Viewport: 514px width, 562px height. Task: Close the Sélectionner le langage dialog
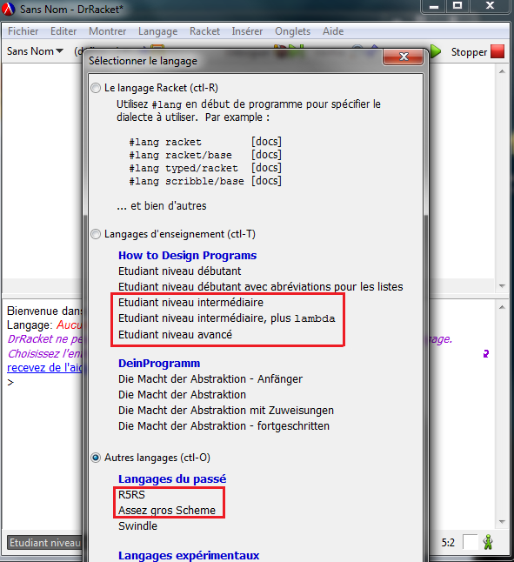(x=404, y=57)
